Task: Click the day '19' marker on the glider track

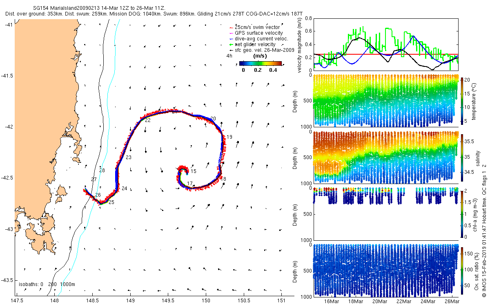Action: (229, 137)
